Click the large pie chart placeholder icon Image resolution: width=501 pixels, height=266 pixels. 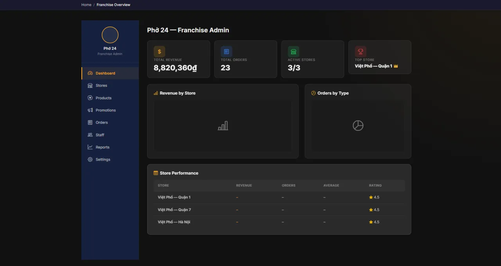pos(358,125)
